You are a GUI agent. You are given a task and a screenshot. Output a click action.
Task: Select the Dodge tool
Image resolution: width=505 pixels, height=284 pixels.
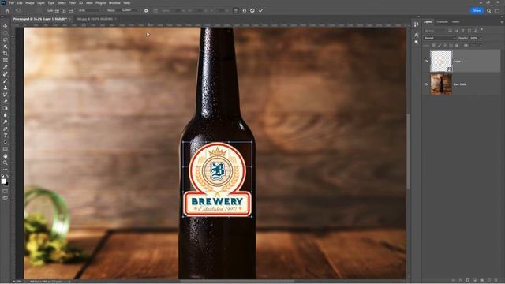point(6,122)
